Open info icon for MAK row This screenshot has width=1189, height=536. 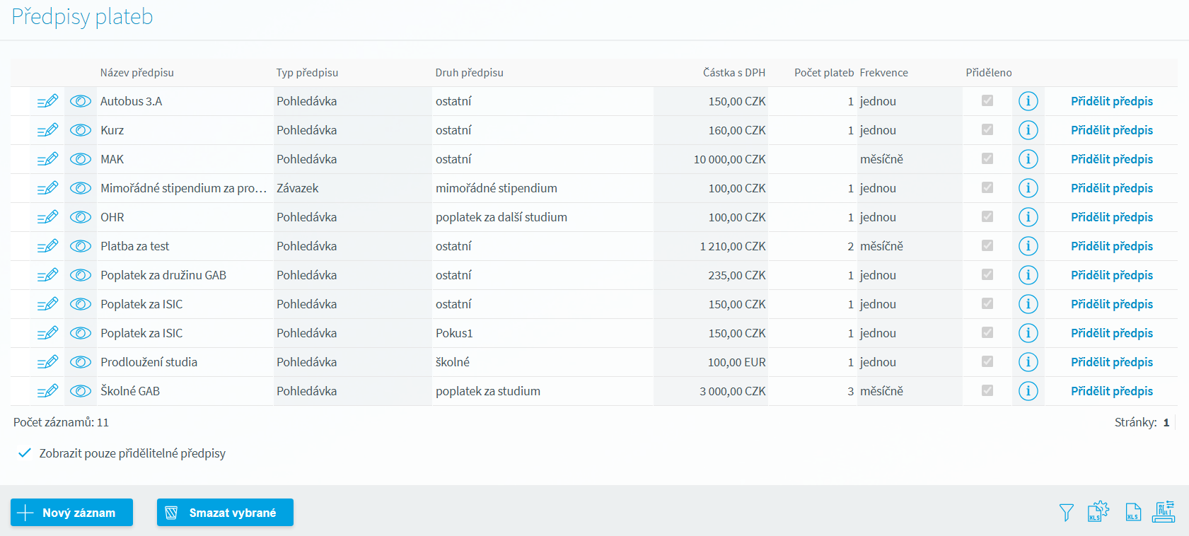tap(1028, 159)
